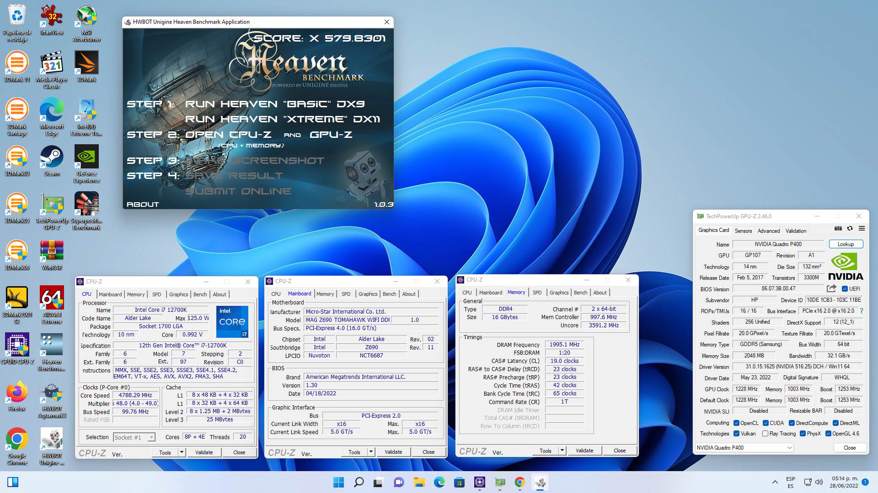Launch Microsoft Edge from desktop
The image size is (878, 493).
click(x=52, y=117)
